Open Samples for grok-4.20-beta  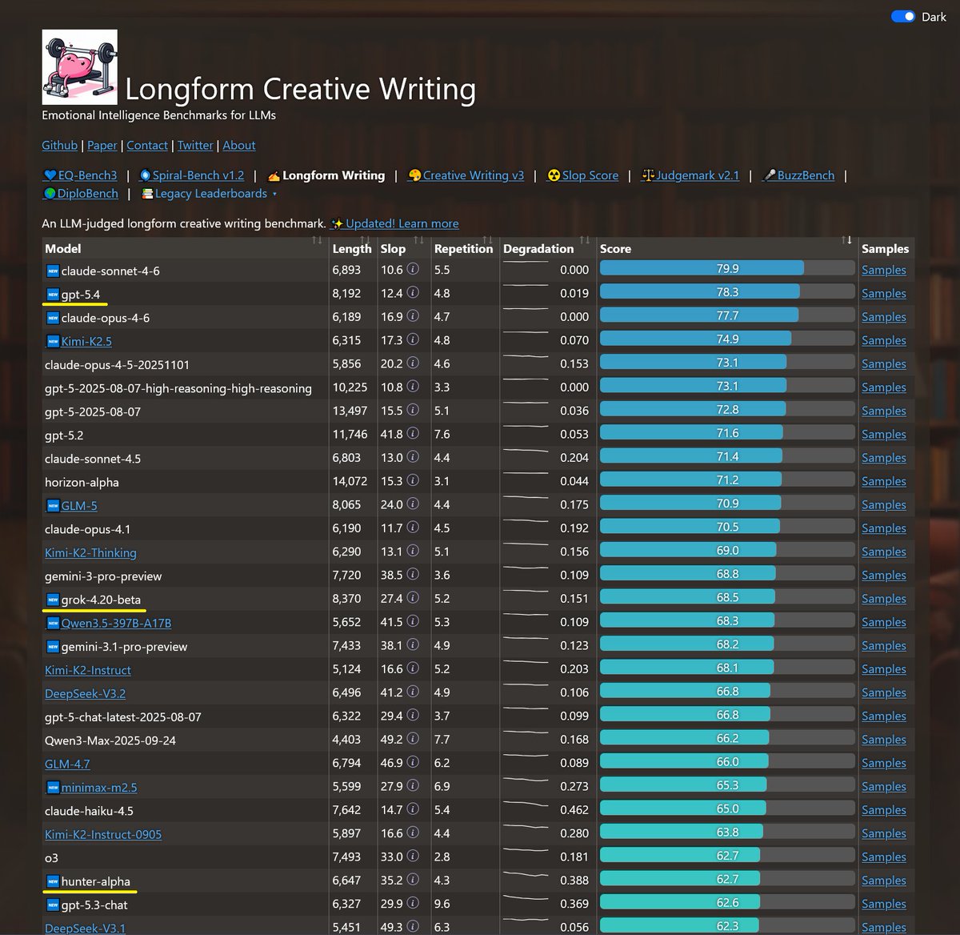[884, 598]
